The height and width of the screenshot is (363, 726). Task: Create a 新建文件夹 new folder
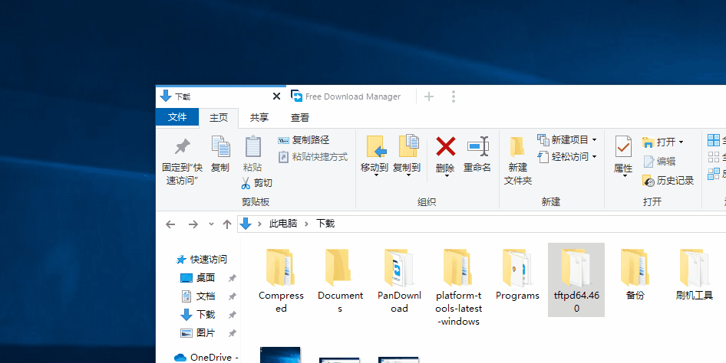[x=518, y=160]
